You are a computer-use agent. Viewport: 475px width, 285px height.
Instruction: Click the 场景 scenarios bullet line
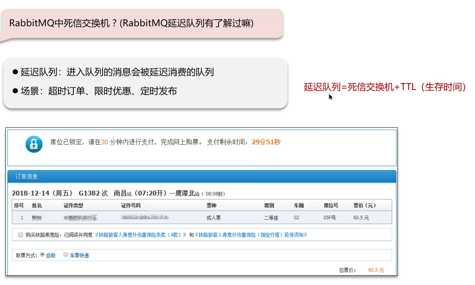pyautogui.click(x=95, y=91)
